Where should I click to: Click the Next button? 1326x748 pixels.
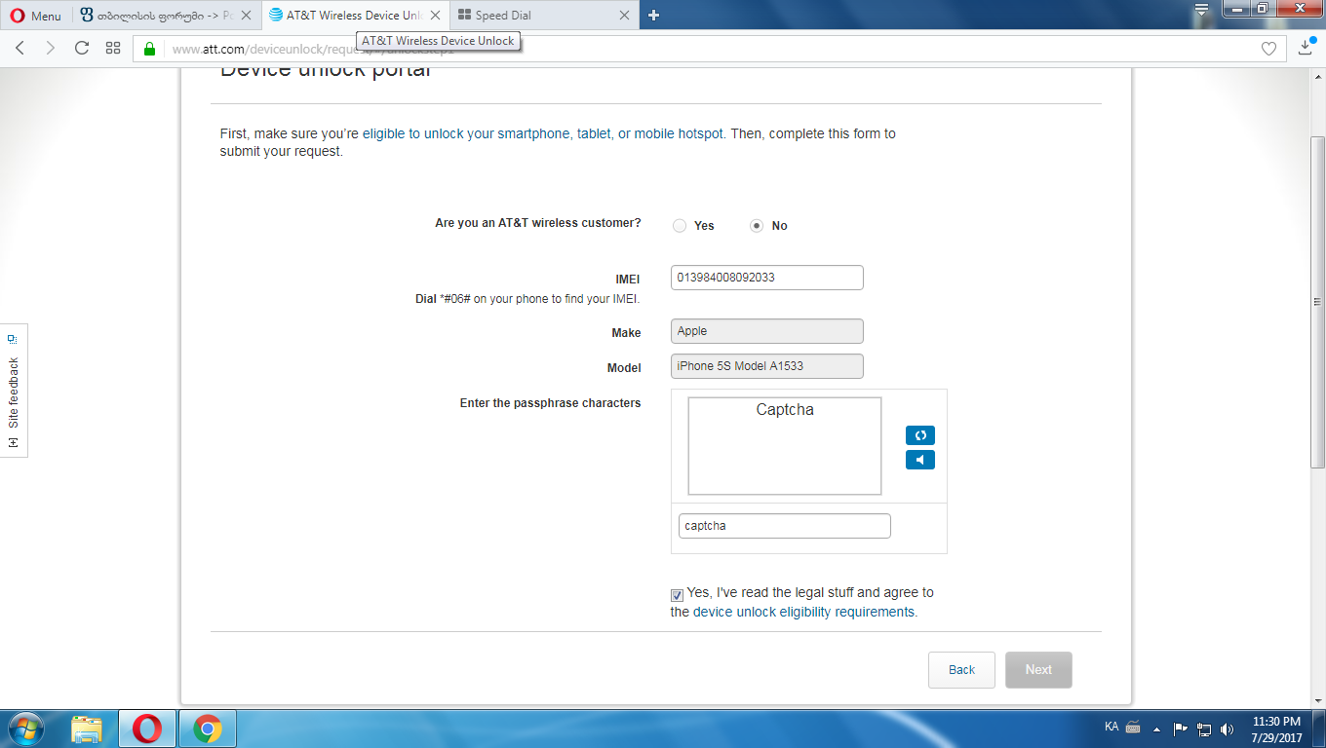[1038, 670]
